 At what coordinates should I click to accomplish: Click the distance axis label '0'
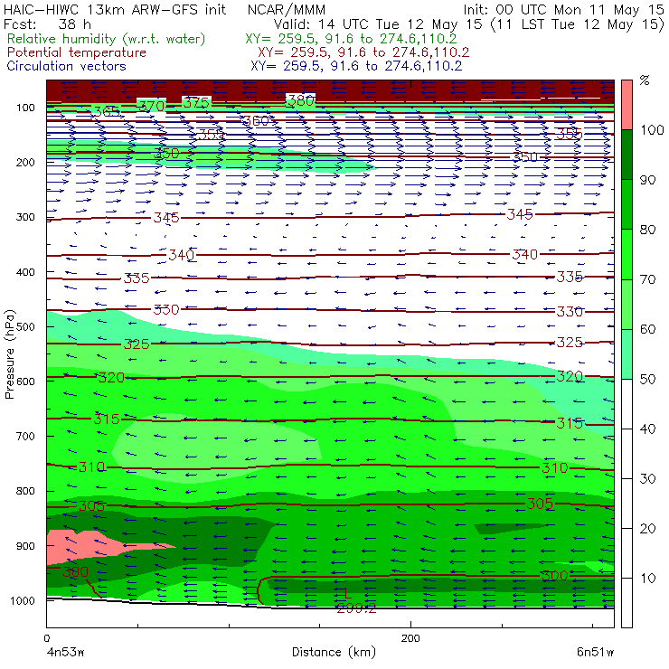[x=47, y=638]
